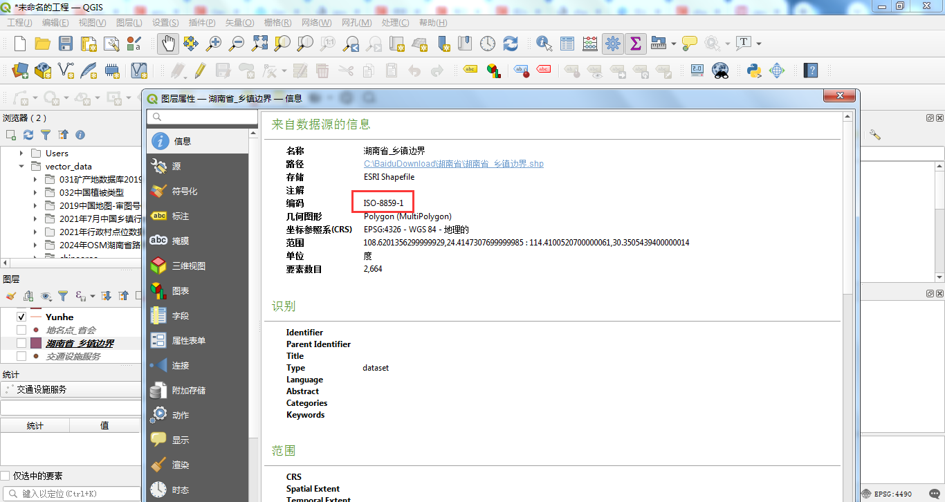Open the shapefile path link
This screenshot has width=945, height=502.
453,164
